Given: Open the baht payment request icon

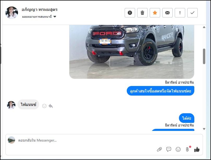Looking at the screenshot, I should [x=188, y=149].
